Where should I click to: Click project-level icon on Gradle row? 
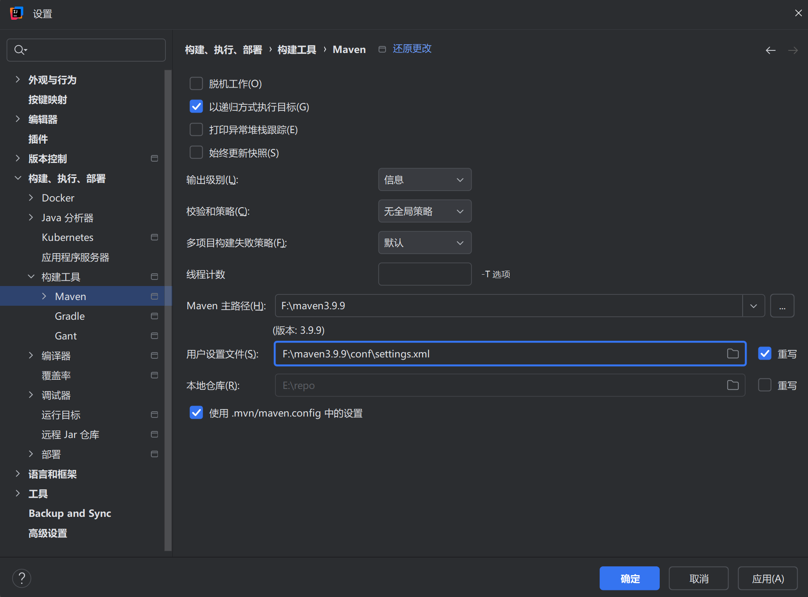(154, 316)
